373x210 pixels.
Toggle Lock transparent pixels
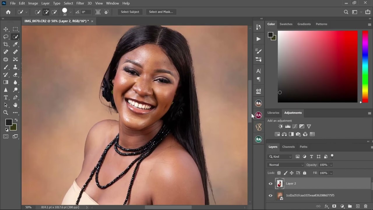[279, 173]
